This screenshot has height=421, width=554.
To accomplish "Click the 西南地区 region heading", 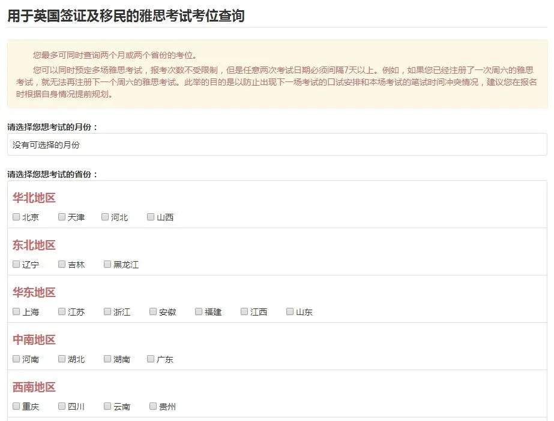I will pyautogui.click(x=34, y=387).
